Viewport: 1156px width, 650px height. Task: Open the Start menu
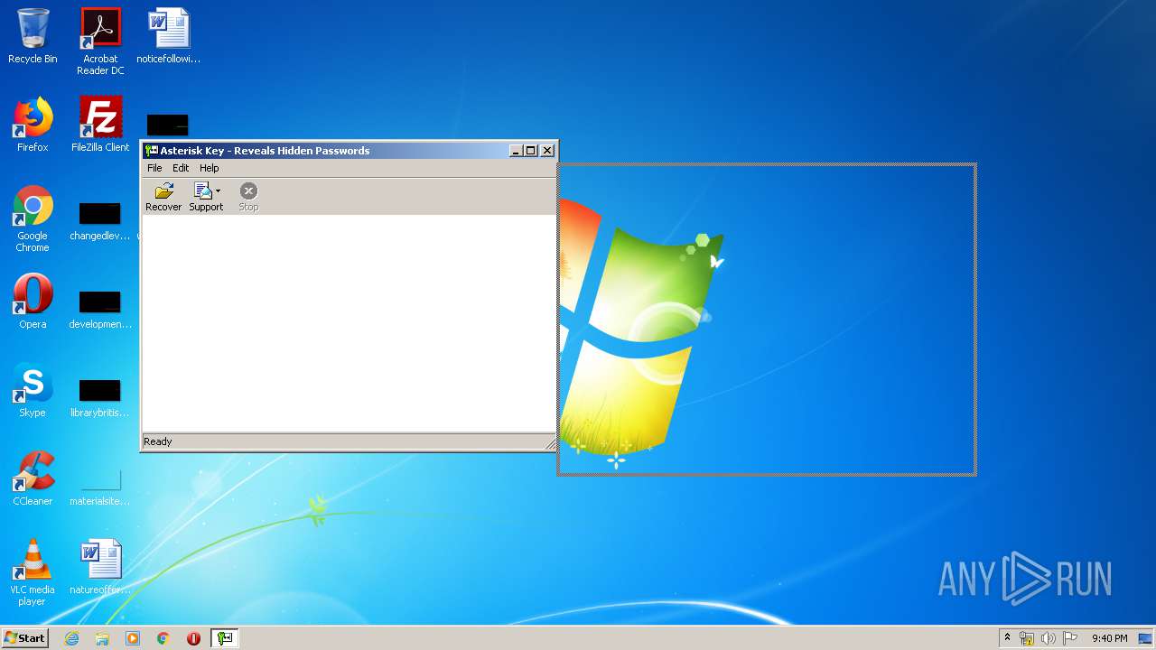(x=24, y=638)
